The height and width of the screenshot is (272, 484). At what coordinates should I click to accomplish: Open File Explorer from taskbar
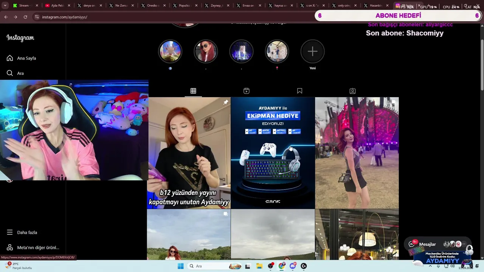[x=259, y=266]
